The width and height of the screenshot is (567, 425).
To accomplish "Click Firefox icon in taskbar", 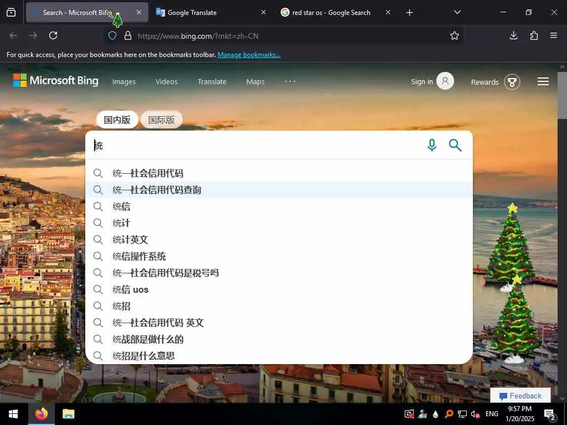I will tap(42, 414).
